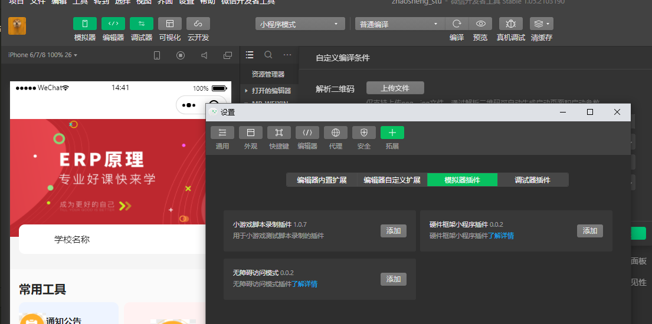Toggle the 模拟器 simulator panel button
Screen dimensions: 652x324
tap(85, 24)
